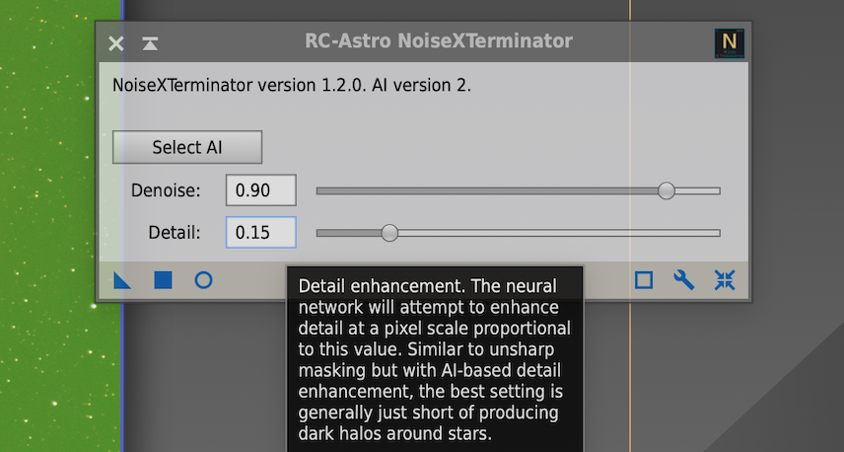Click the NoiseXTerminator version 1.2.0 text
Screen dimensions: 844x452
291,85
